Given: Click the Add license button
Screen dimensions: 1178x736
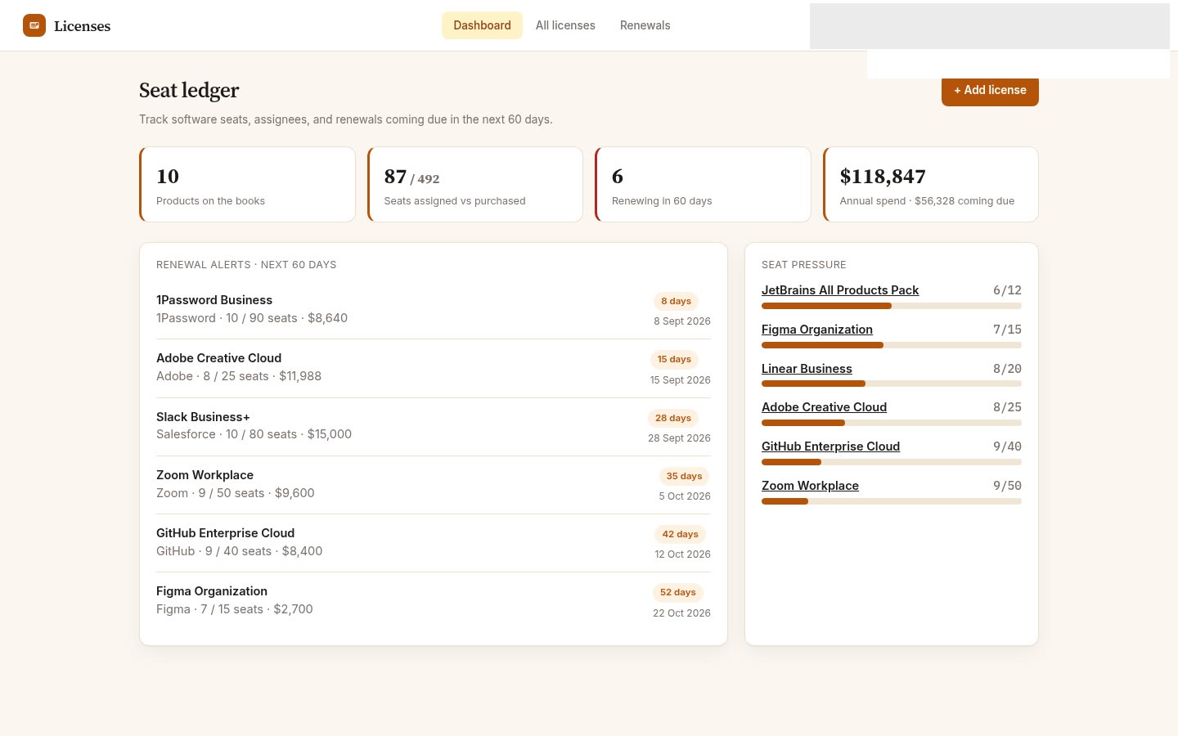Looking at the screenshot, I should (990, 91).
